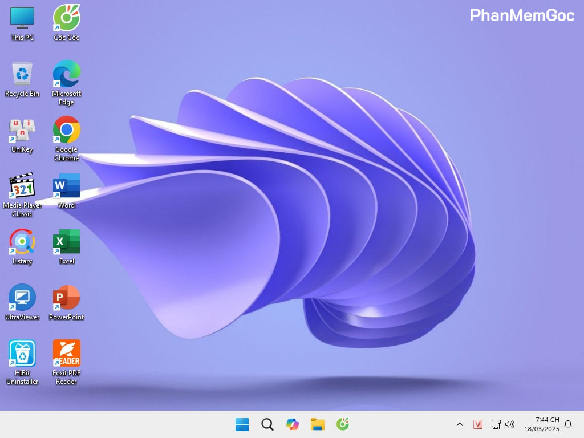Screen dimensions: 584x438
Task: Open File Explorer from the taskbar
Action: click(317, 424)
